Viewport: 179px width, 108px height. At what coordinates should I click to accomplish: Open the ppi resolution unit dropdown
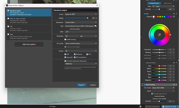point(88,36)
